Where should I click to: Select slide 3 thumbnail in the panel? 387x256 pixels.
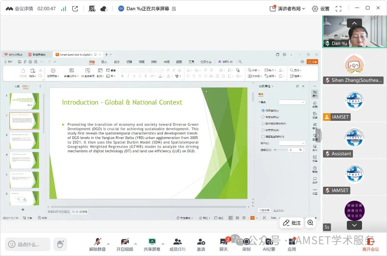pos(24,140)
